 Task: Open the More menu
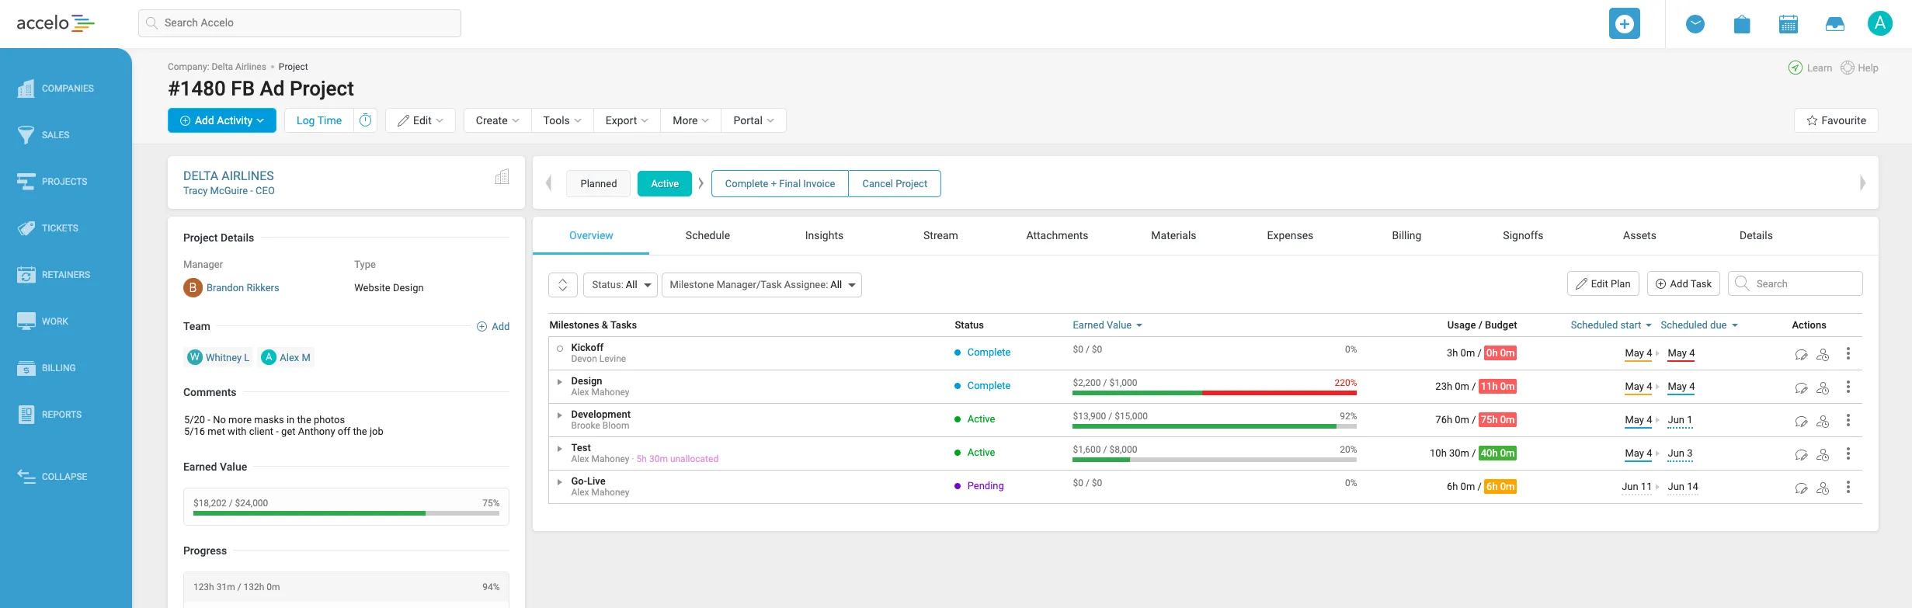point(690,120)
